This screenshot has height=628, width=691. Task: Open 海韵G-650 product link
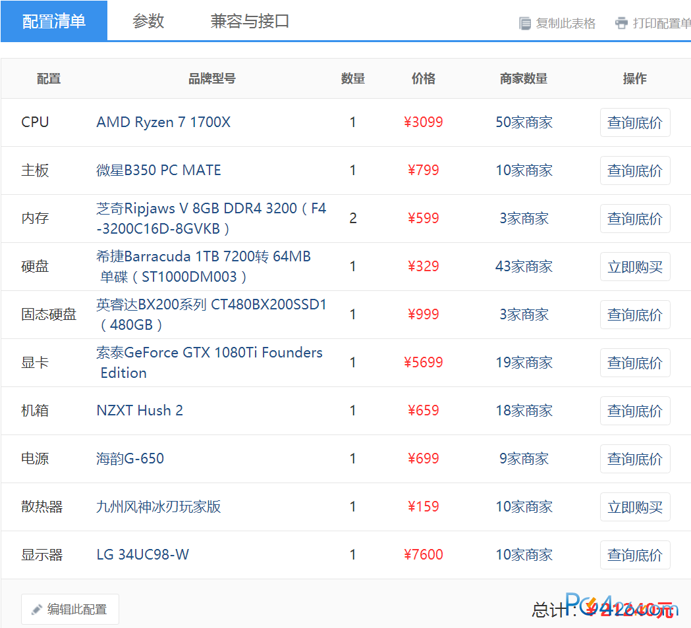coord(130,458)
